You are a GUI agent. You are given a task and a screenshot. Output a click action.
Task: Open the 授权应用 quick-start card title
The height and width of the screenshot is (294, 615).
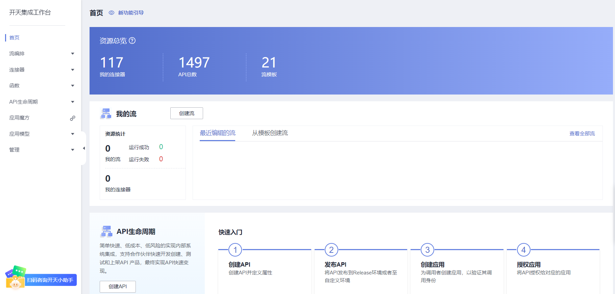click(529, 265)
